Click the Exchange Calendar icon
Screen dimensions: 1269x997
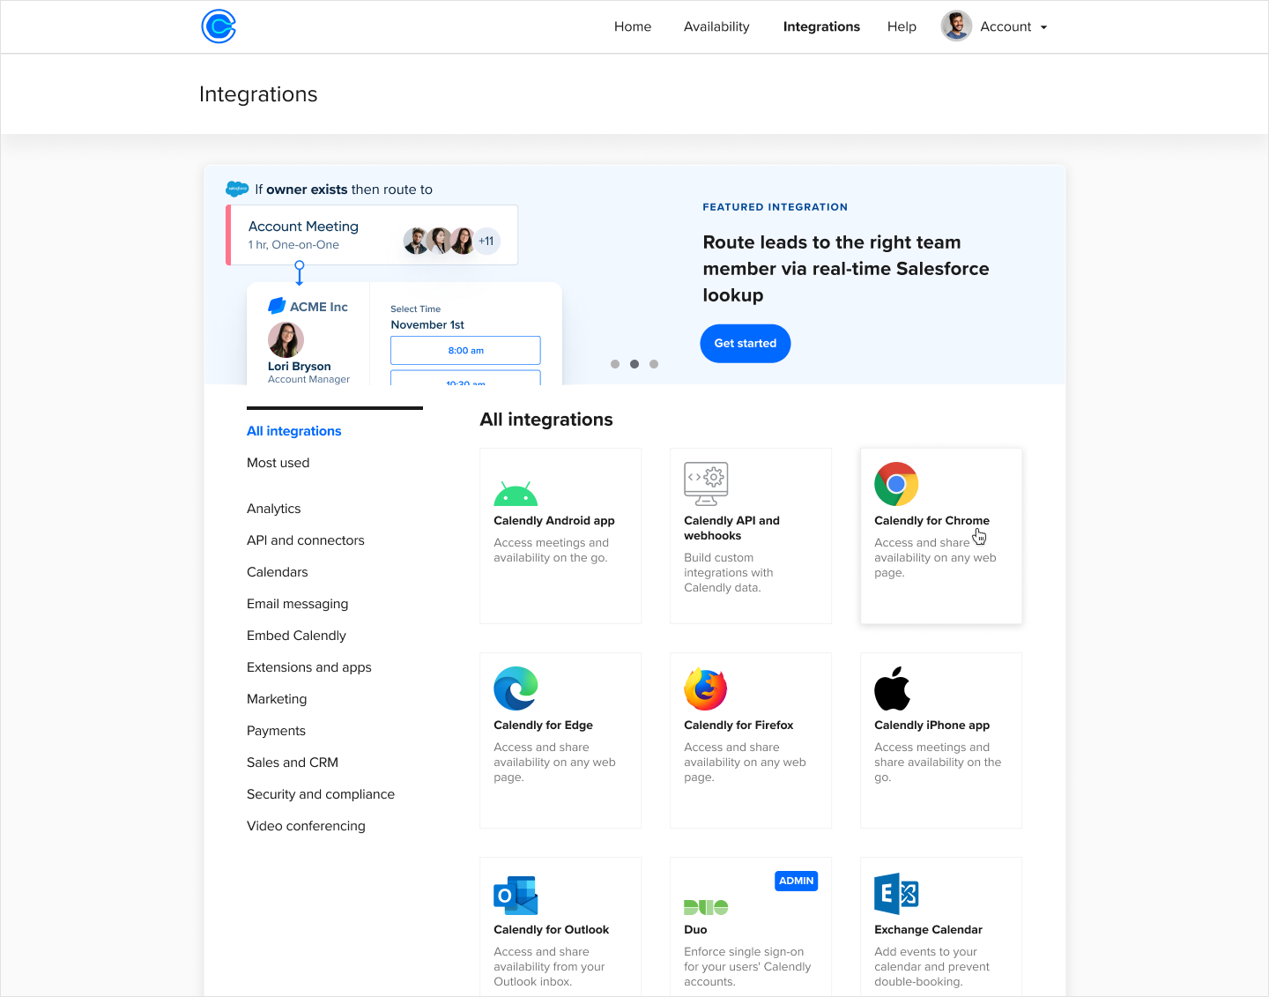(896, 894)
